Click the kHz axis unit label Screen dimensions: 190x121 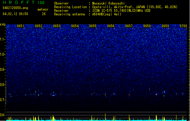tap(3, 25)
